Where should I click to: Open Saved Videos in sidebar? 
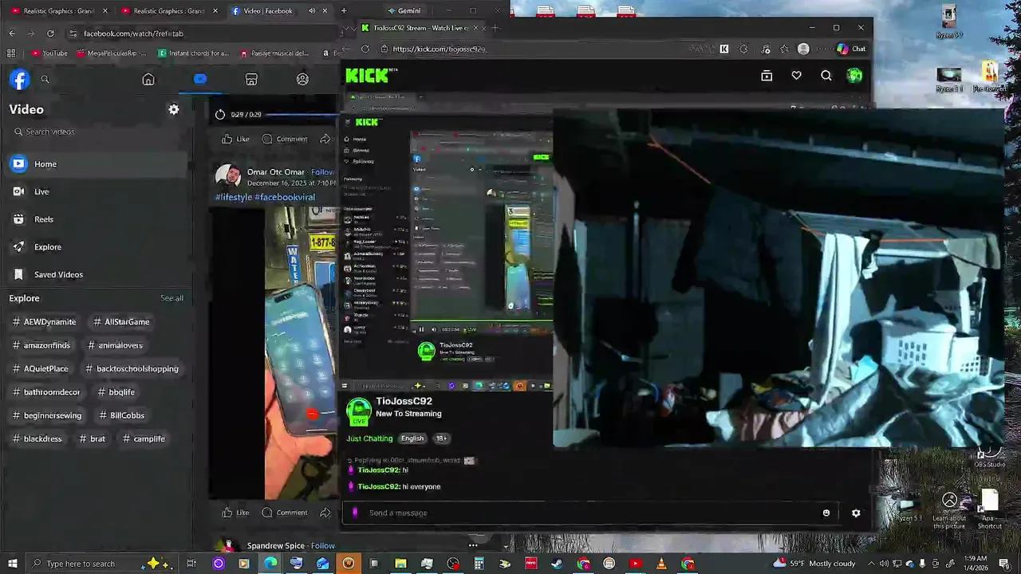[x=96, y=274]
